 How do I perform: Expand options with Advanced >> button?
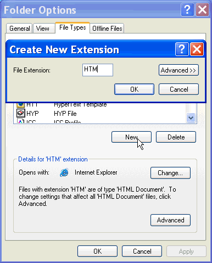pos(178,70)
